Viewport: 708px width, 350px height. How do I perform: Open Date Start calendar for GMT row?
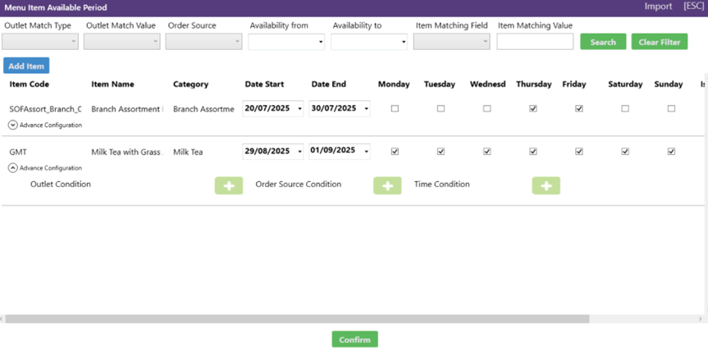point(299,152)
